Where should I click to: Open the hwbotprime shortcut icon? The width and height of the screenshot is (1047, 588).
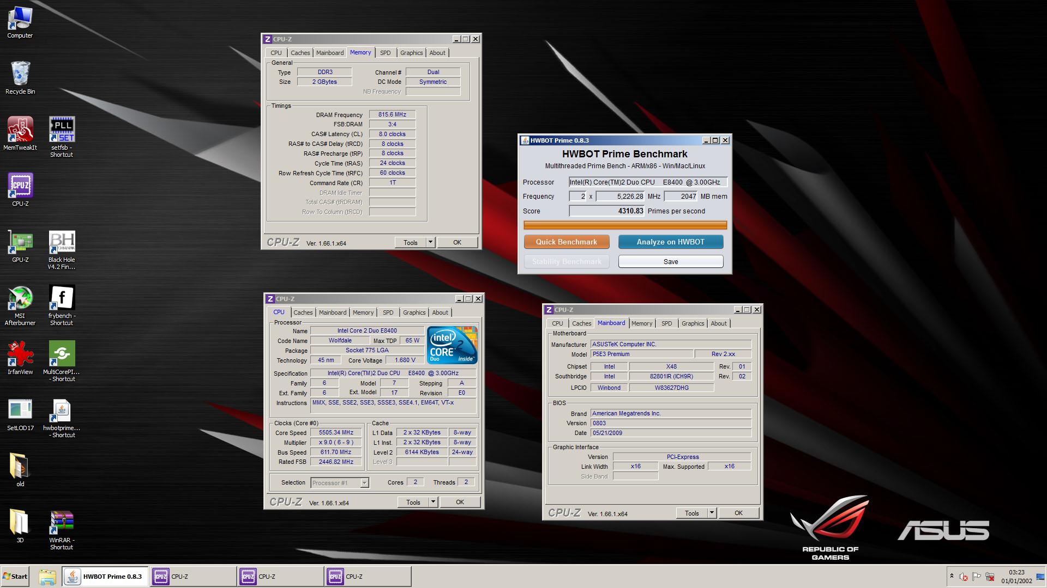point(62,418)
